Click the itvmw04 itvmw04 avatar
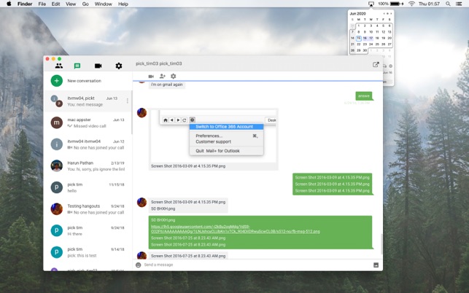The height and width of the screenshot is (293, 469). [57, 144]
